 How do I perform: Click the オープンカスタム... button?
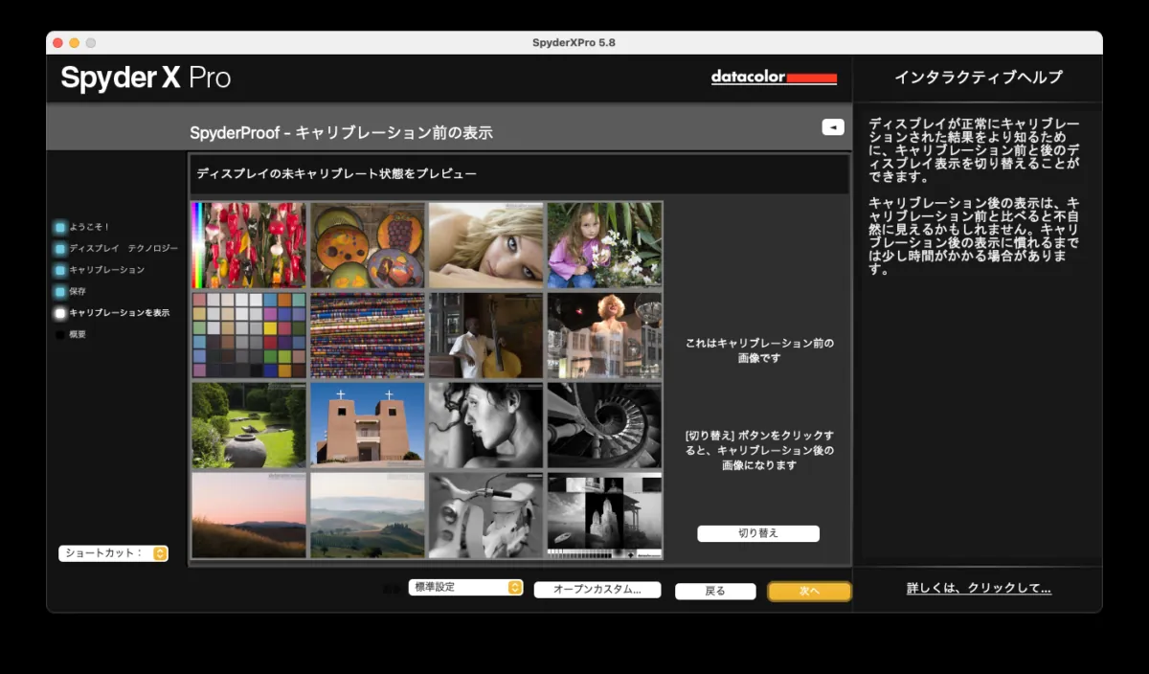click(597, 590)
